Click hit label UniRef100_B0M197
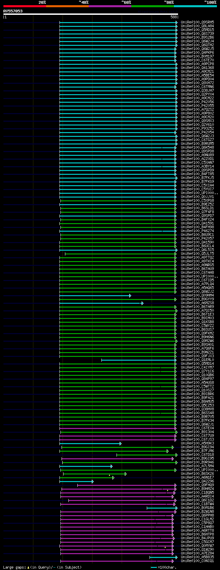The image size is (220, 570). click(197, 56)
